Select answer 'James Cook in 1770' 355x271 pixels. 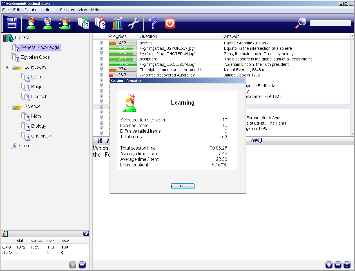(242, 75)
